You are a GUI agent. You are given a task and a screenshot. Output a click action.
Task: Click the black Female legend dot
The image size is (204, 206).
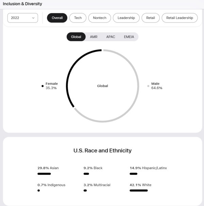42,86
